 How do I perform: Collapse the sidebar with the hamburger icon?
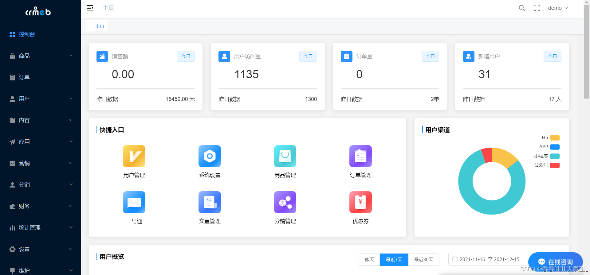[x=90, y=8]
